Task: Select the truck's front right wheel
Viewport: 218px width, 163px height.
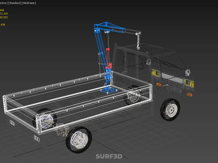Action: (x=170, y=110)
